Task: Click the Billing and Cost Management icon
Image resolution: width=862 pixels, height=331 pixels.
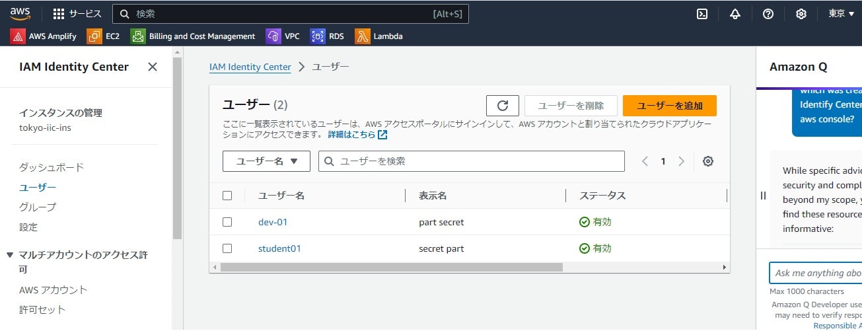Action: (x=137, y=36)
